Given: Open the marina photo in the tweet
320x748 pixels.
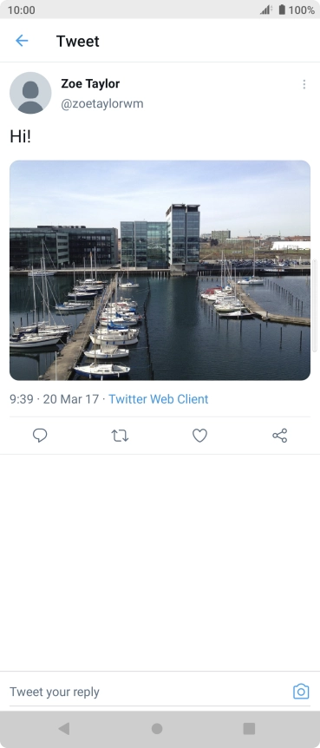Looking at the screenshot, I should (x=160, y=270).
